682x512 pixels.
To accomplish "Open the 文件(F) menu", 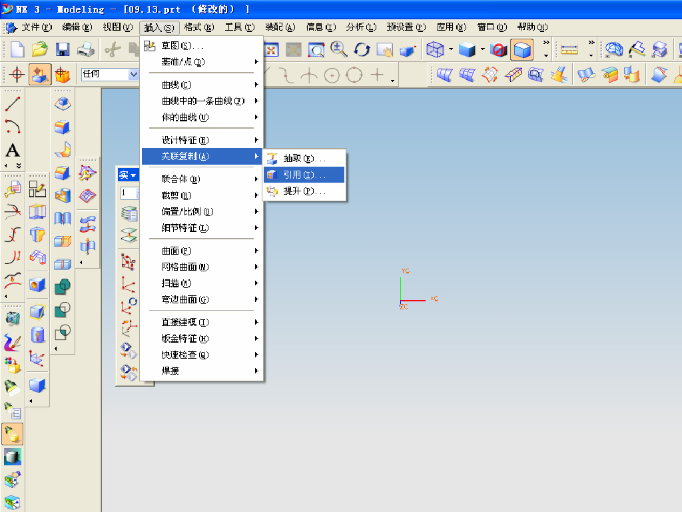I will (37, 27).
